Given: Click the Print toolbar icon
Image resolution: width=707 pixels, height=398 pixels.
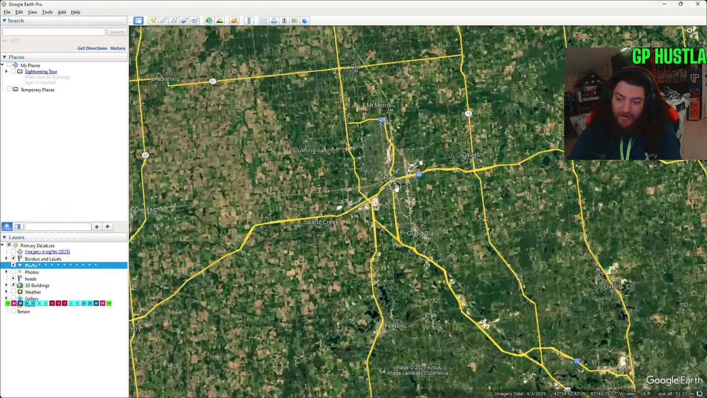Looking at the screenshot, I should (274, 20).
